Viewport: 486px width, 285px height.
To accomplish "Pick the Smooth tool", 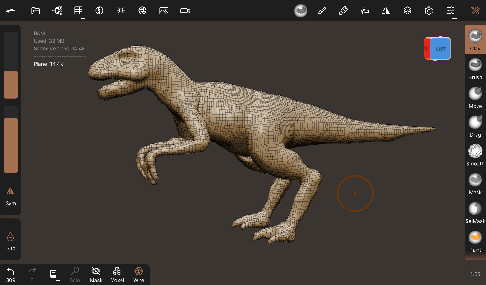I will [x=475, y=154].
